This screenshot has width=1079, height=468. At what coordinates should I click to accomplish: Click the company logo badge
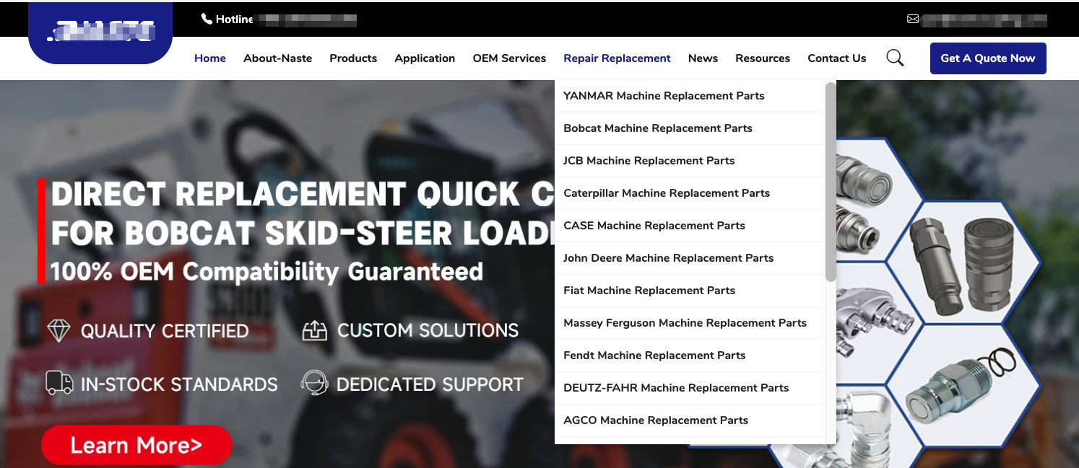[x=100, y=32]
